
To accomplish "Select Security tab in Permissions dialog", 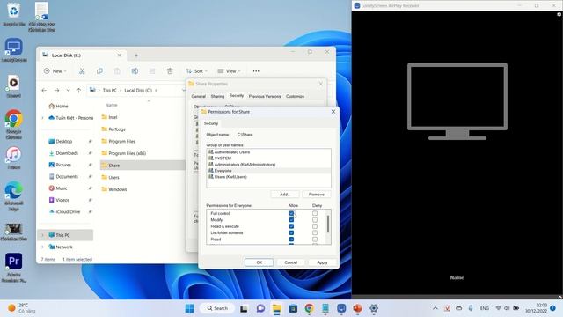I will tap(211, 123).
